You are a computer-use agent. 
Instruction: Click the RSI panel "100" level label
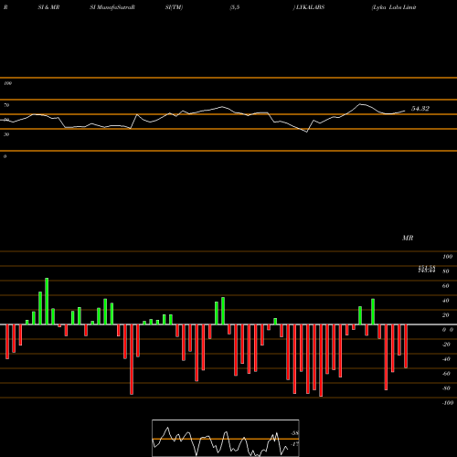coord(7,83)
